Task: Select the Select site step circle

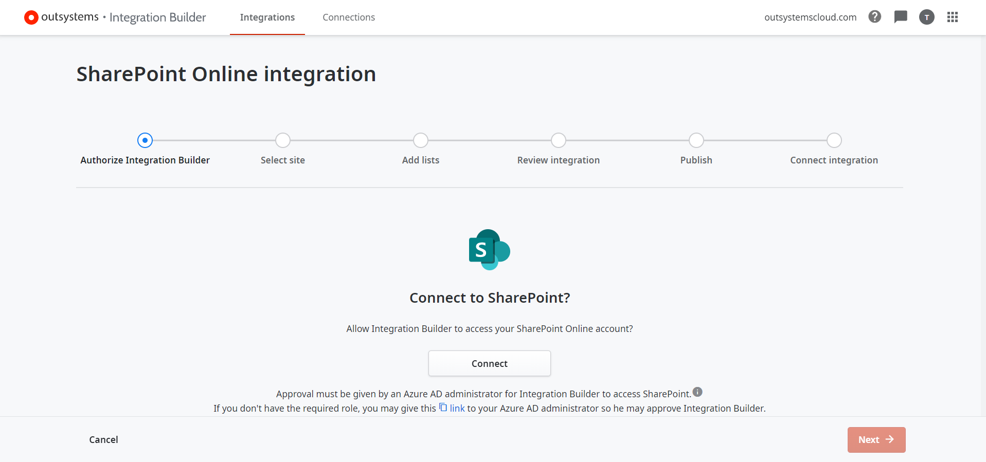Action: coord(283,140)
